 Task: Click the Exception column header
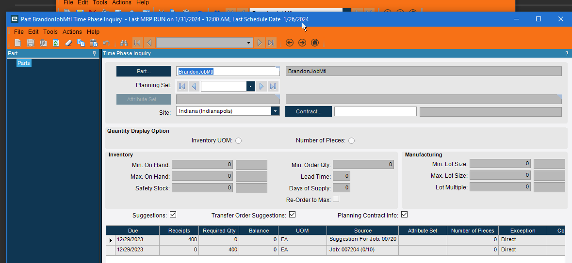pyautogui.click(x=523, y=231)
